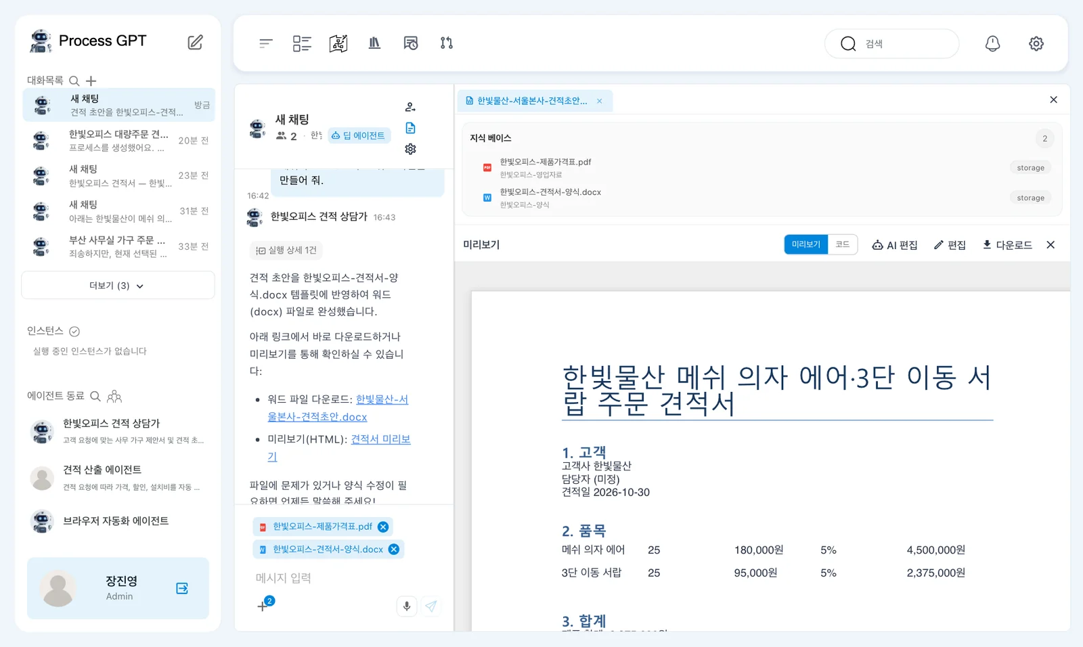Screen dimensions: 1083x647
Task: Open notifications bell
Action: 992,43
